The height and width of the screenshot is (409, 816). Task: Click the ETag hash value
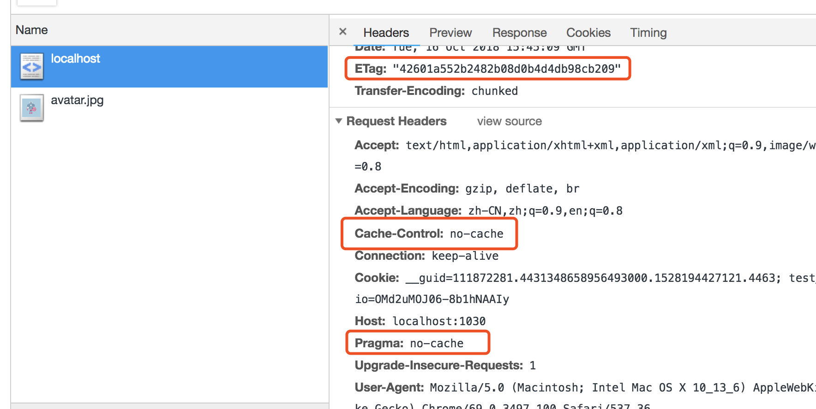[506, 69]
